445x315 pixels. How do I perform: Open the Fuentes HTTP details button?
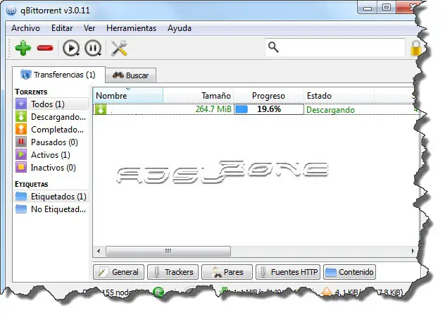coord(288,272)
